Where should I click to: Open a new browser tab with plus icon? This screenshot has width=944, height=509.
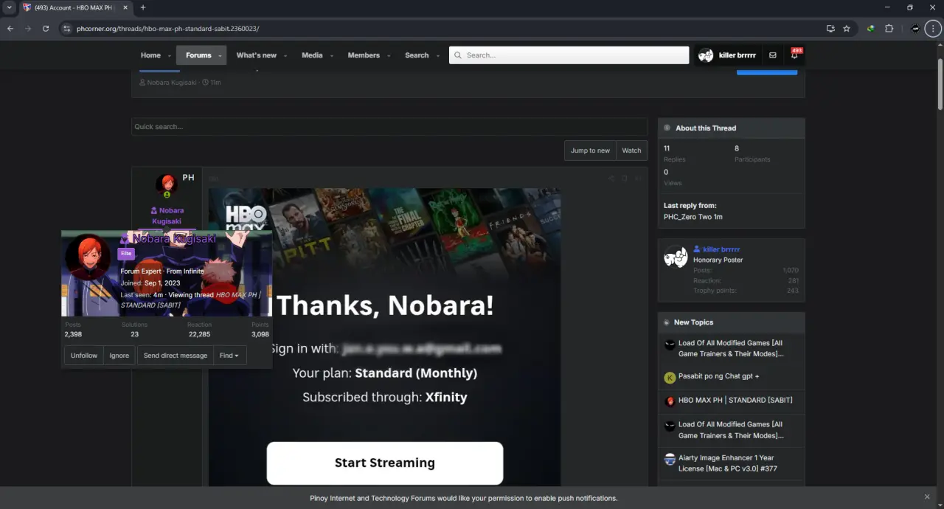click(143, 7)
